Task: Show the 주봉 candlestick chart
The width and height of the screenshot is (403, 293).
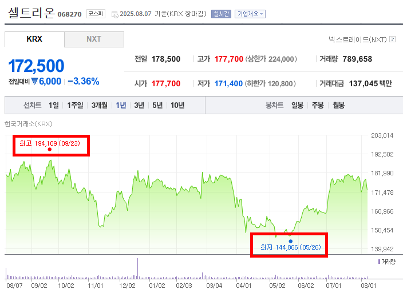Action: [318, 105]
